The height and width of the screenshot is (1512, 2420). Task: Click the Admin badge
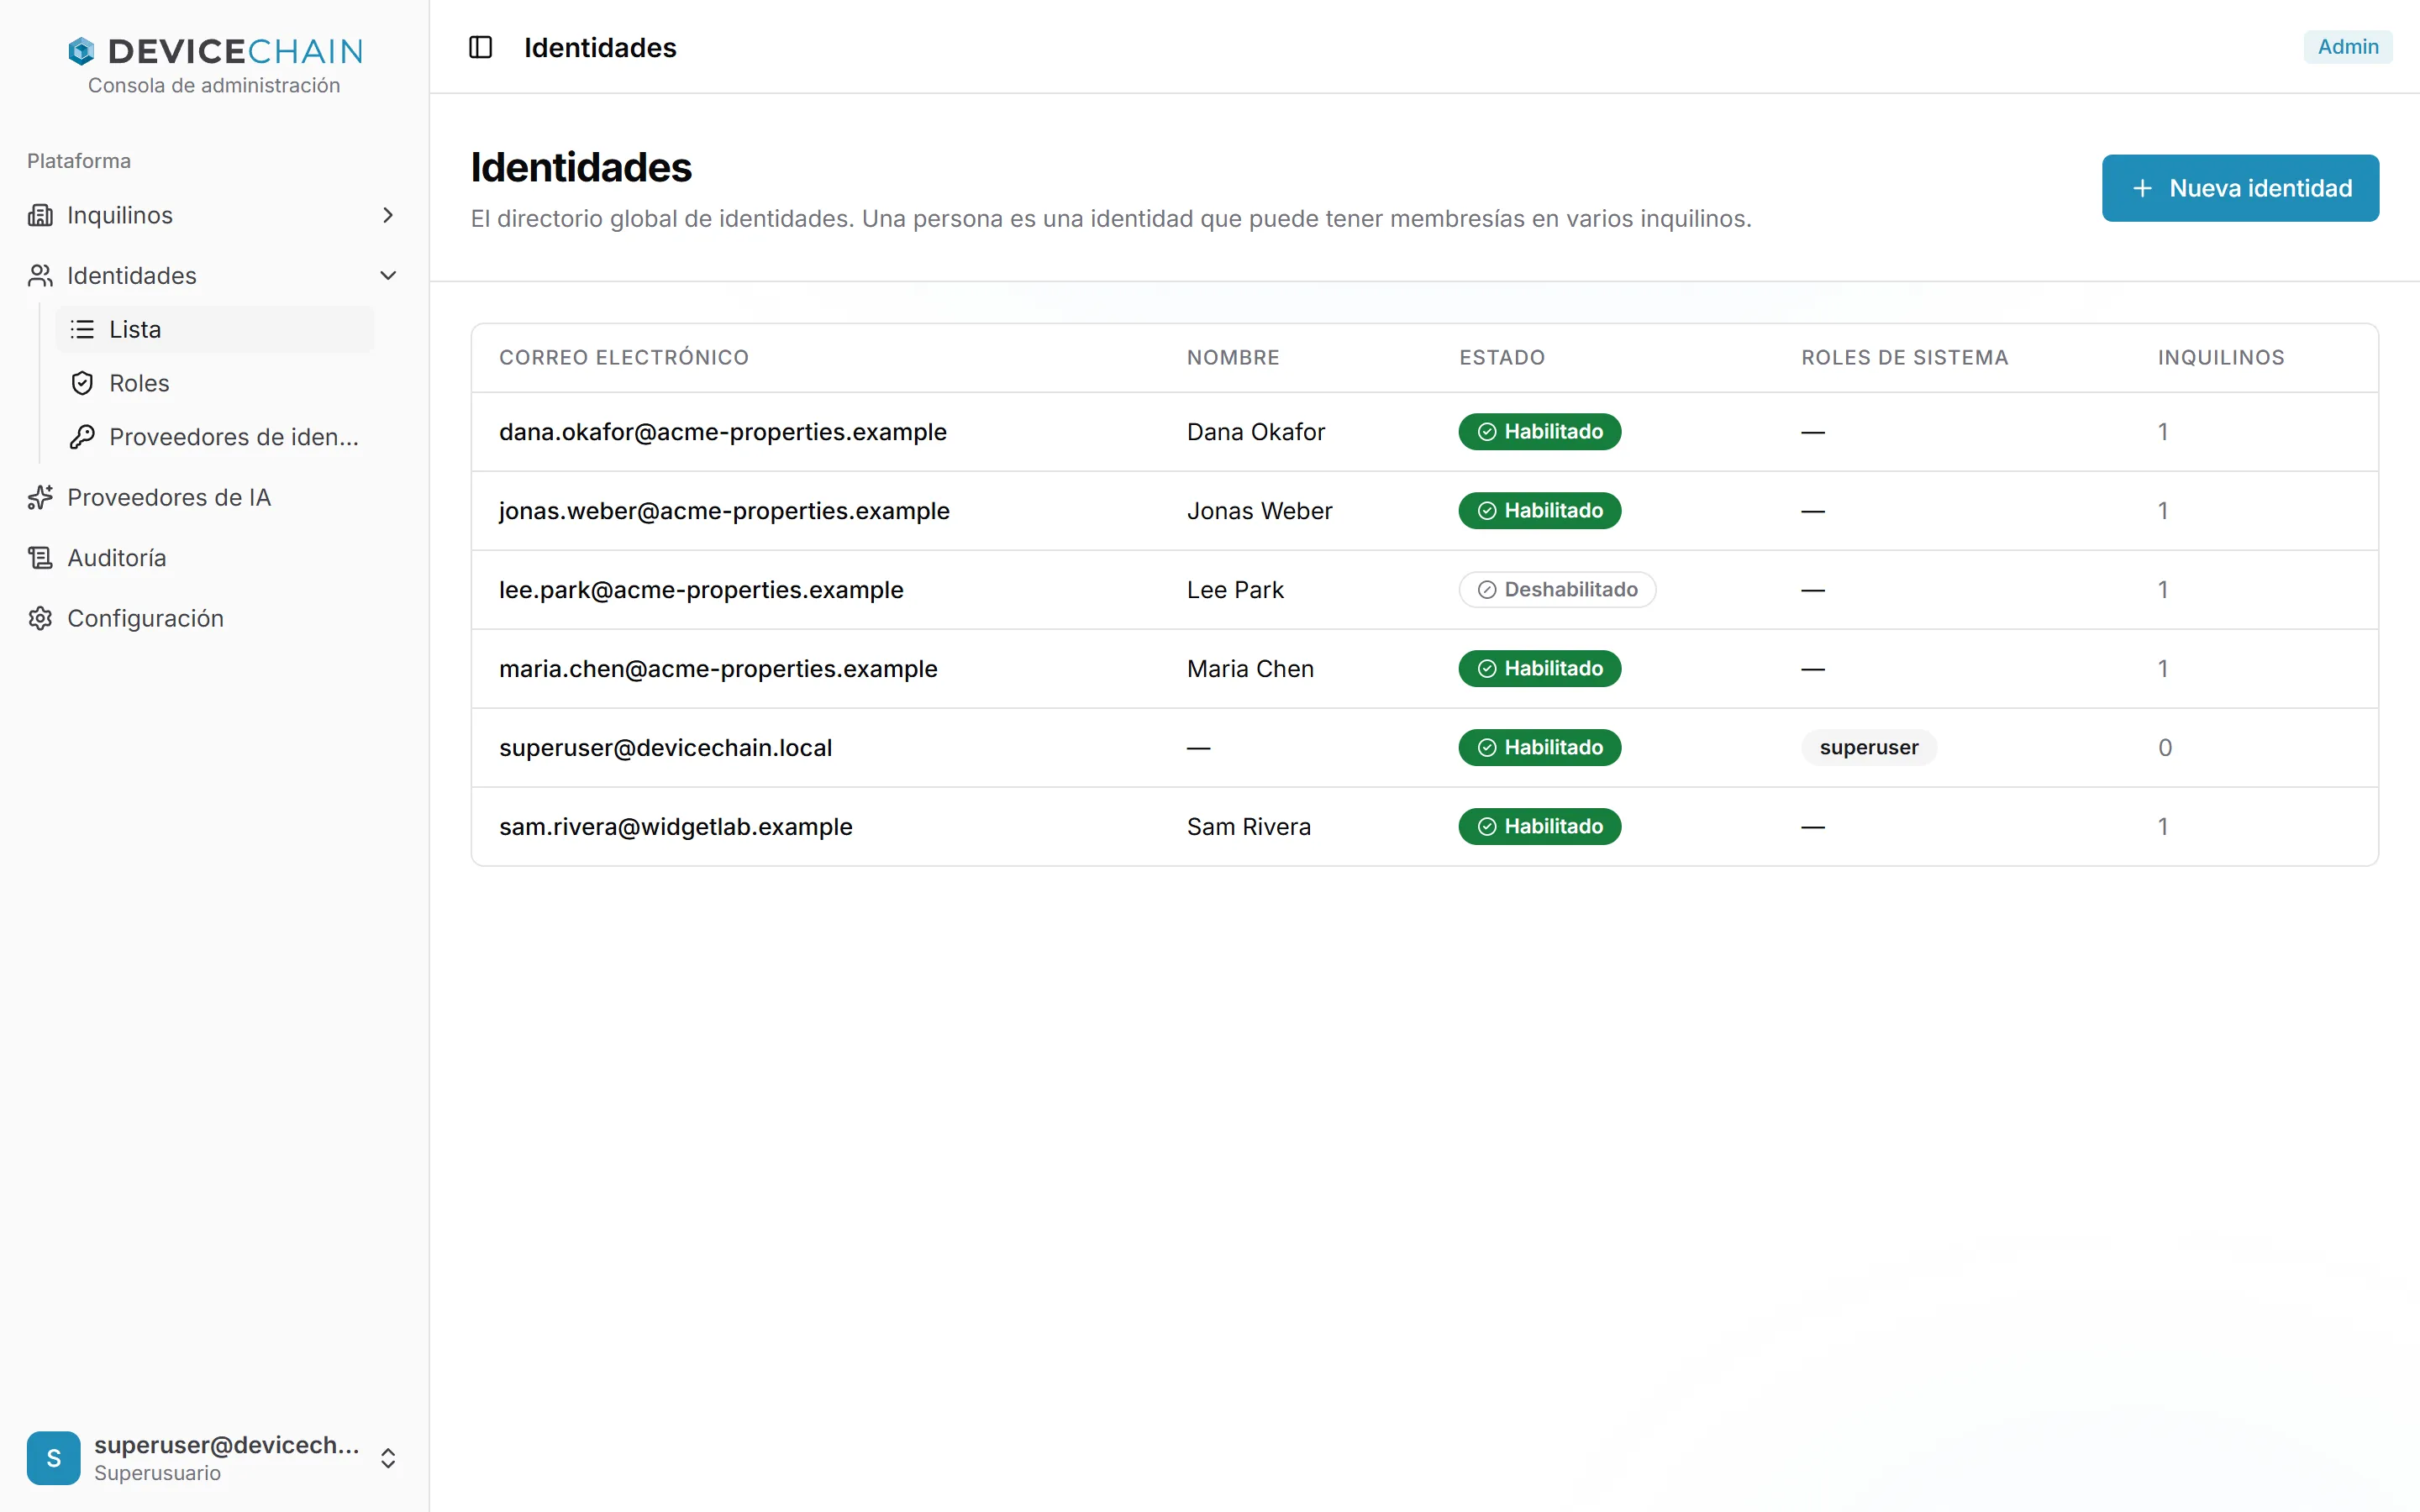click(2347, 47)
